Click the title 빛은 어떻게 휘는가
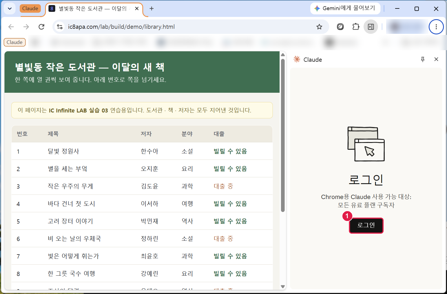Screen dimensions: 447x294 tap(73, 256)
